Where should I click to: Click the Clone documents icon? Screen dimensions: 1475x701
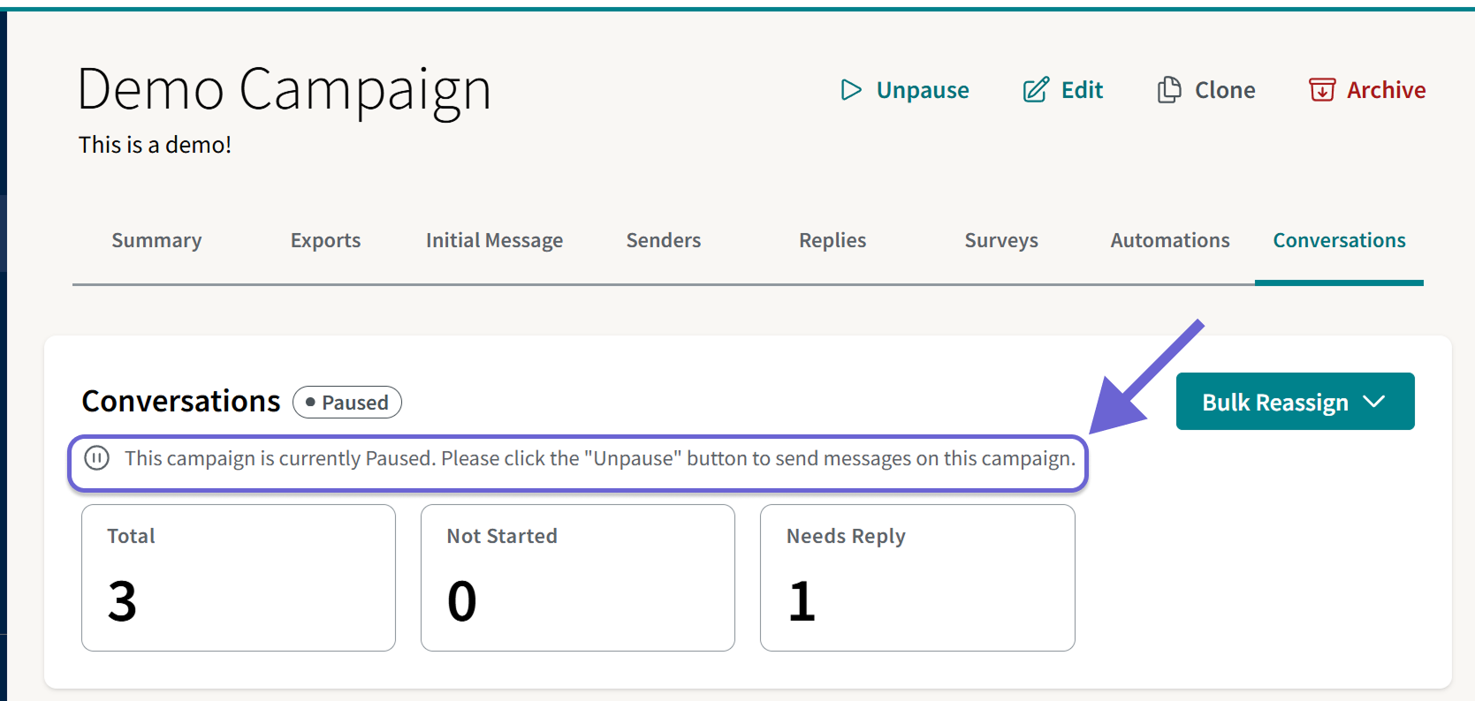[1169, 90]
